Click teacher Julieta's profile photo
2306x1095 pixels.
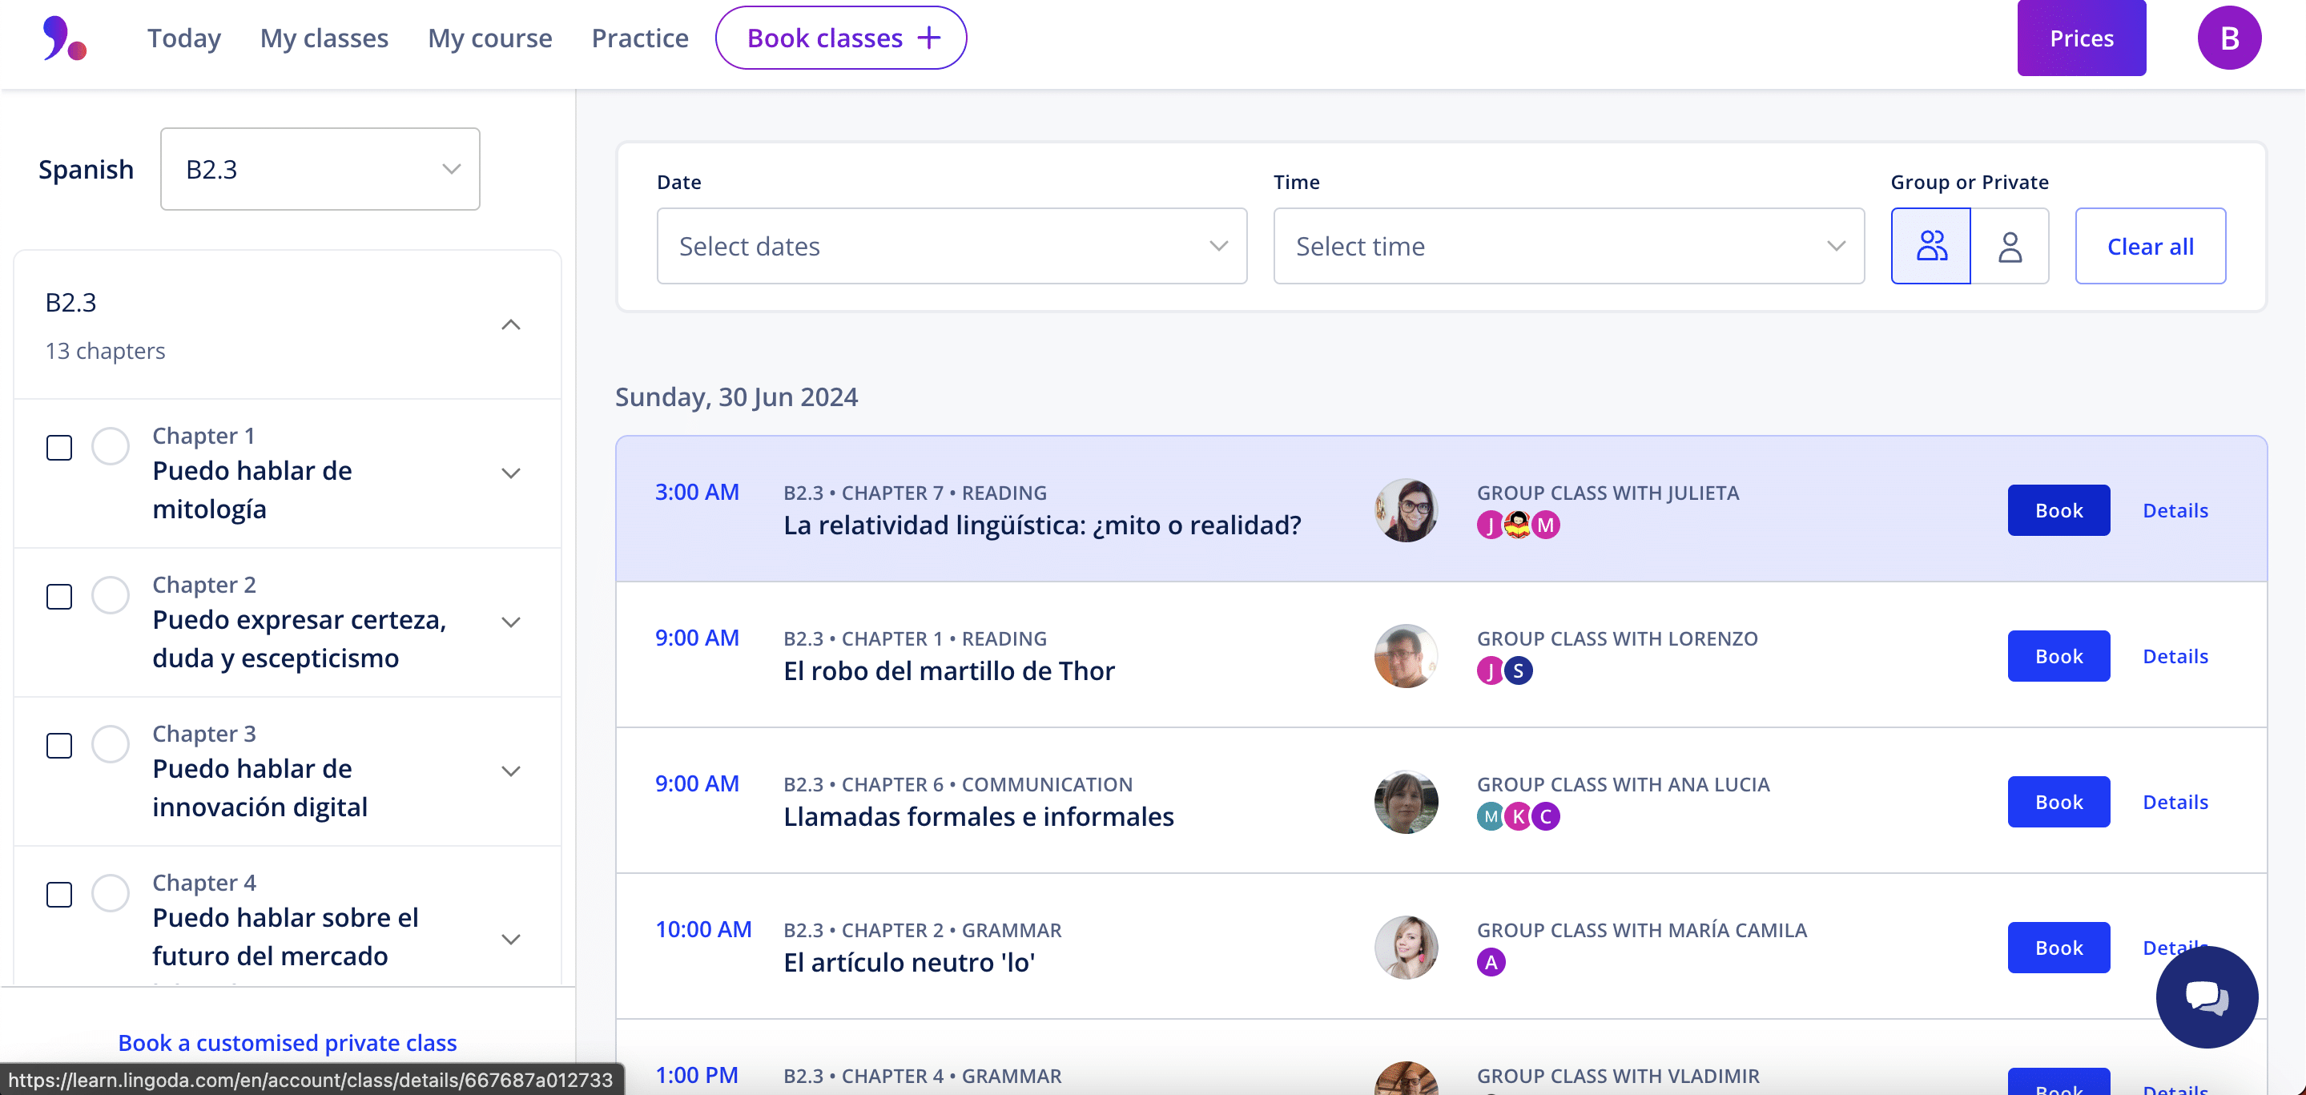click(1406, 510)
